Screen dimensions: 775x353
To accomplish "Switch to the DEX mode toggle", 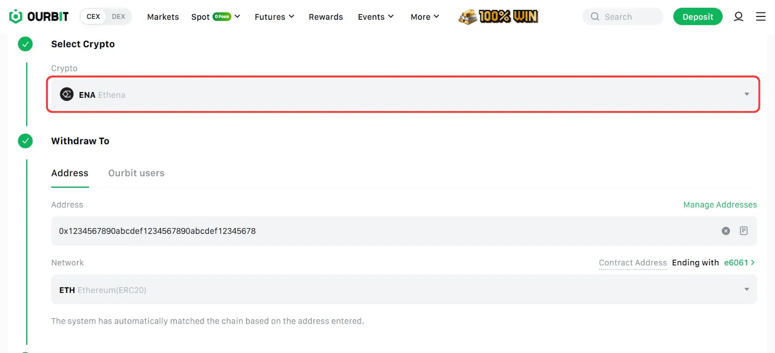I will (118, 16).
